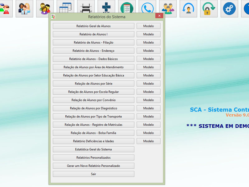The image size is (249, 187).
Task: Open the green checklist toolbar icon
Action: click(127, 8)
